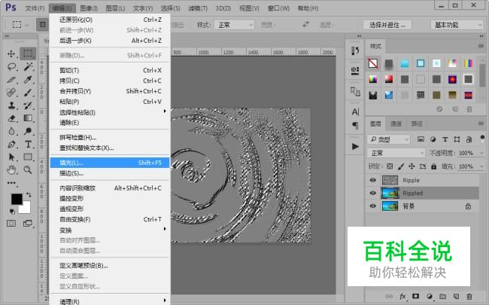Toggle pixel layer filter
Image resolution: width=489 pixels, height=305 pixels.
(x=421, y=139)
